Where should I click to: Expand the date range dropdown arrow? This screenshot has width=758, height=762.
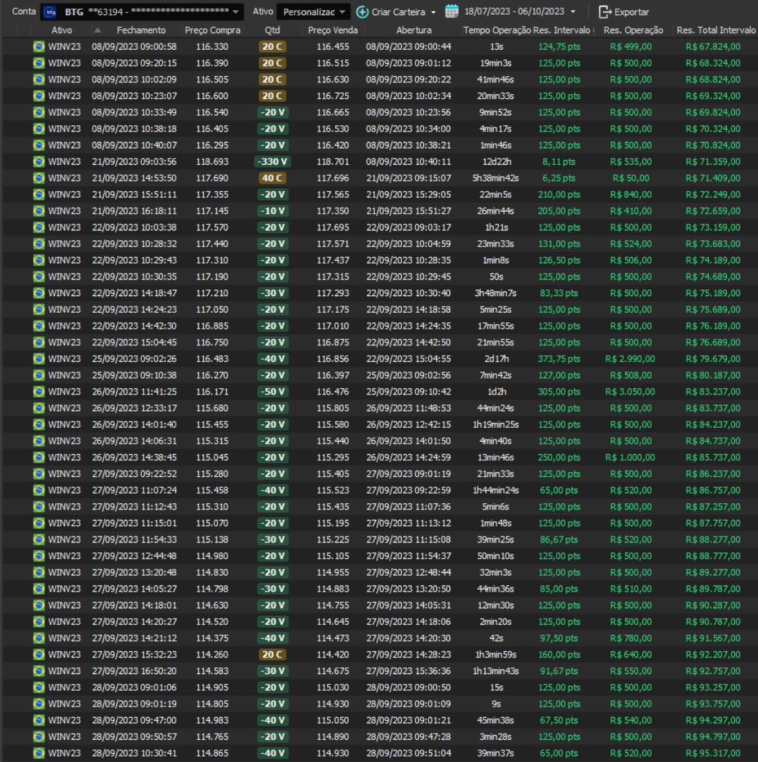click(x=573, y=12)
